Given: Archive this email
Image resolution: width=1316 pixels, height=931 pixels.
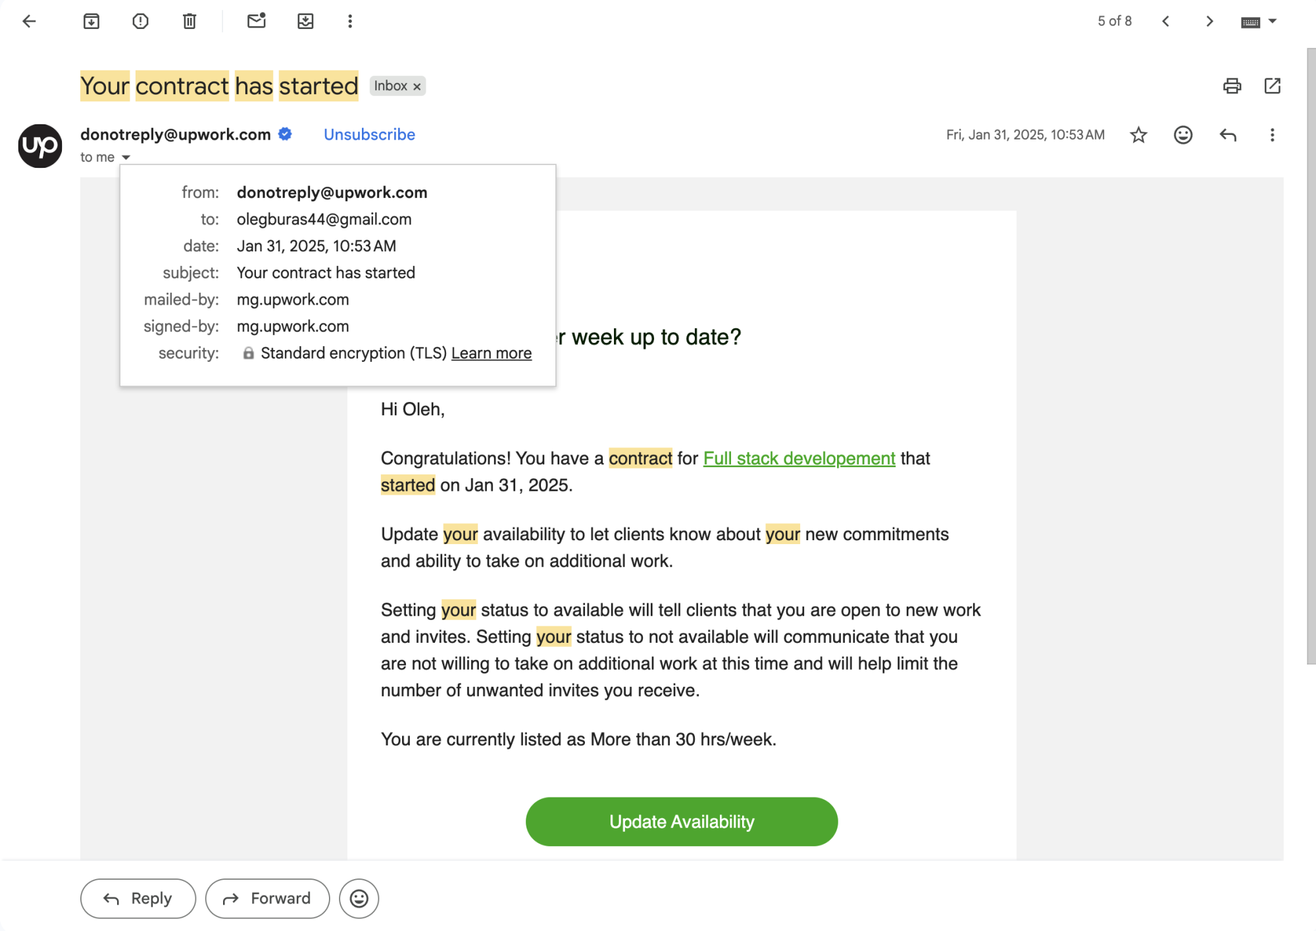Looking at the screenshot, I should pyautogui.click(x=91, y=21).
